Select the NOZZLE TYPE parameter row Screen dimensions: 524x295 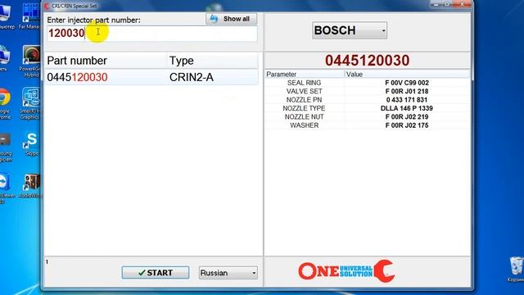click(368, 108)
